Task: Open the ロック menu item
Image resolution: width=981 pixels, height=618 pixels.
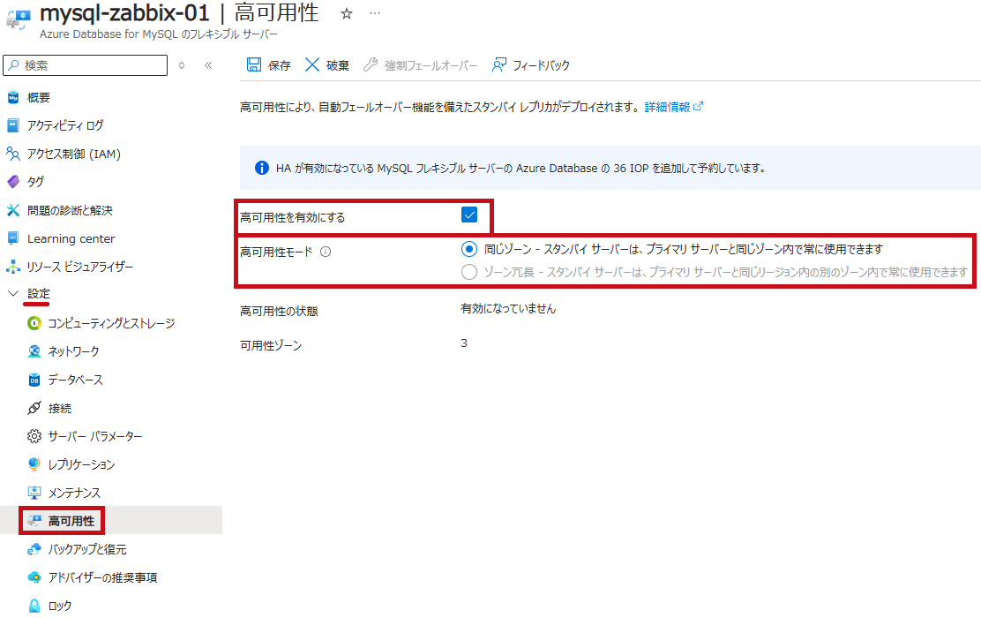Action: coord(60,606)
